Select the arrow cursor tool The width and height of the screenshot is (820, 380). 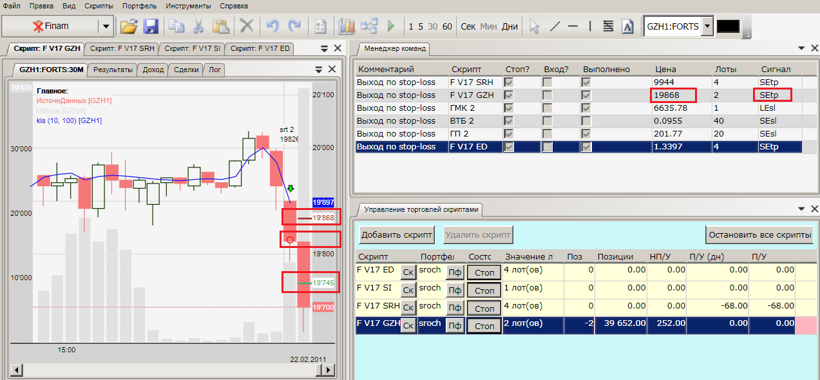tap(533, 26)
